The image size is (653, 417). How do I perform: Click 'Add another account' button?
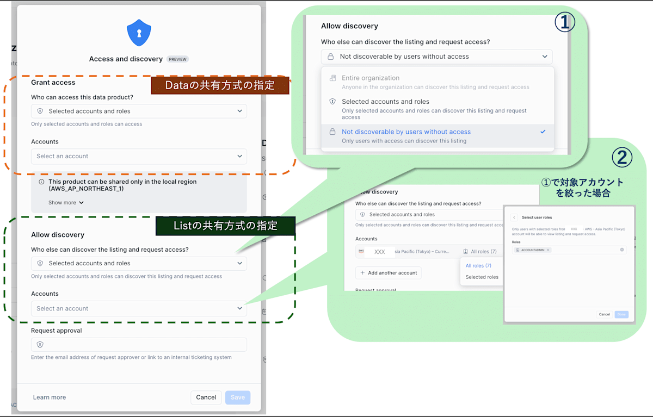pos(389,273)
